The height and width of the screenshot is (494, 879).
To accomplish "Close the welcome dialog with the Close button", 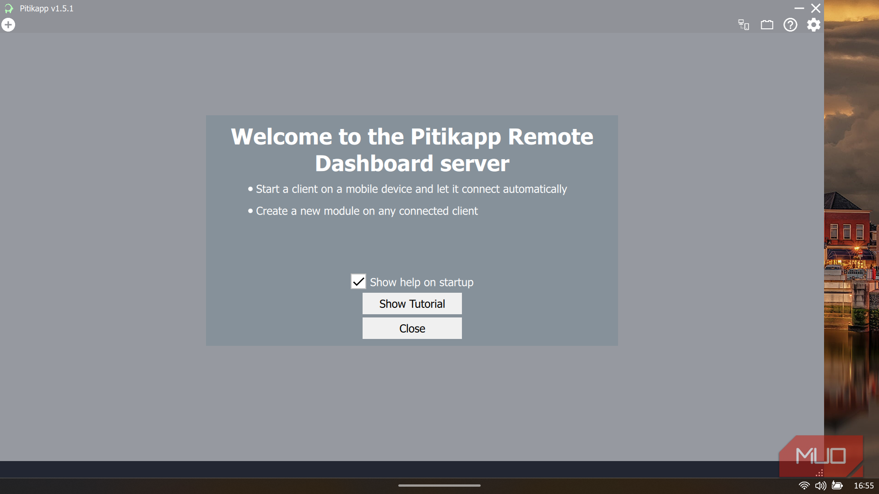I will pos(412,328).
